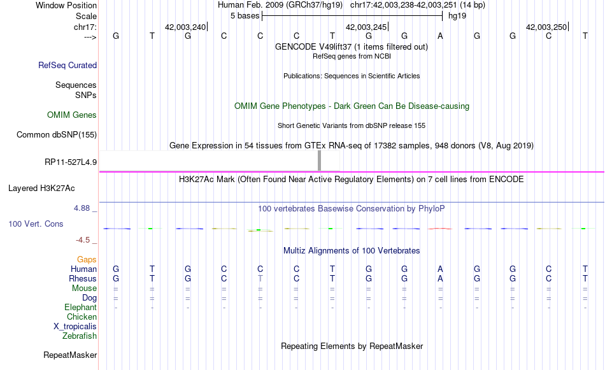The image size is (605, 370).
Task: Open Short Genetic Variants from dbSNP title
Action: click(352, 126)
